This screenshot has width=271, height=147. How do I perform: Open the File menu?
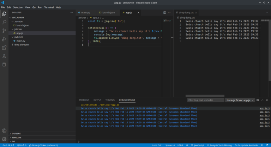pos(3,7)
